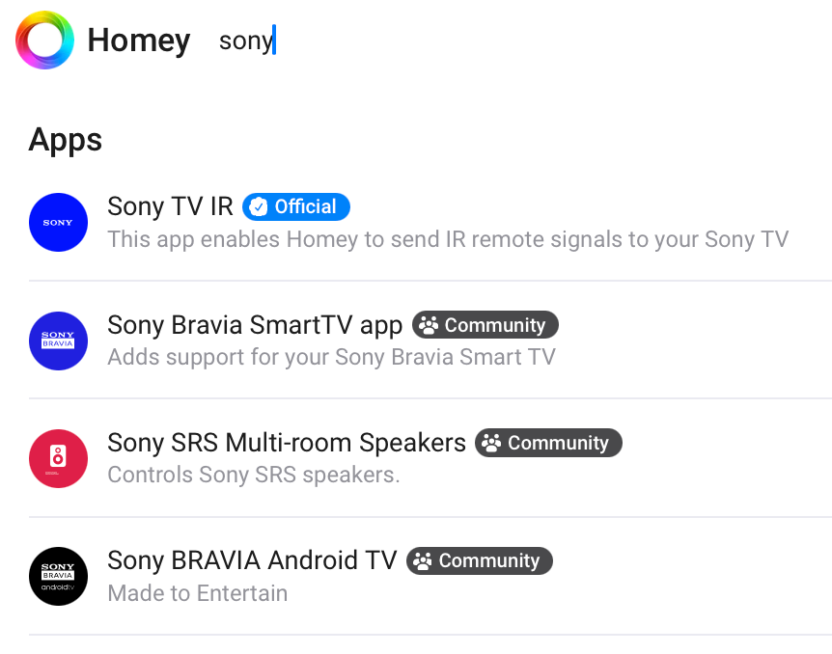Open the Sony Bravia SmartTV app icon

coord(58,341)
